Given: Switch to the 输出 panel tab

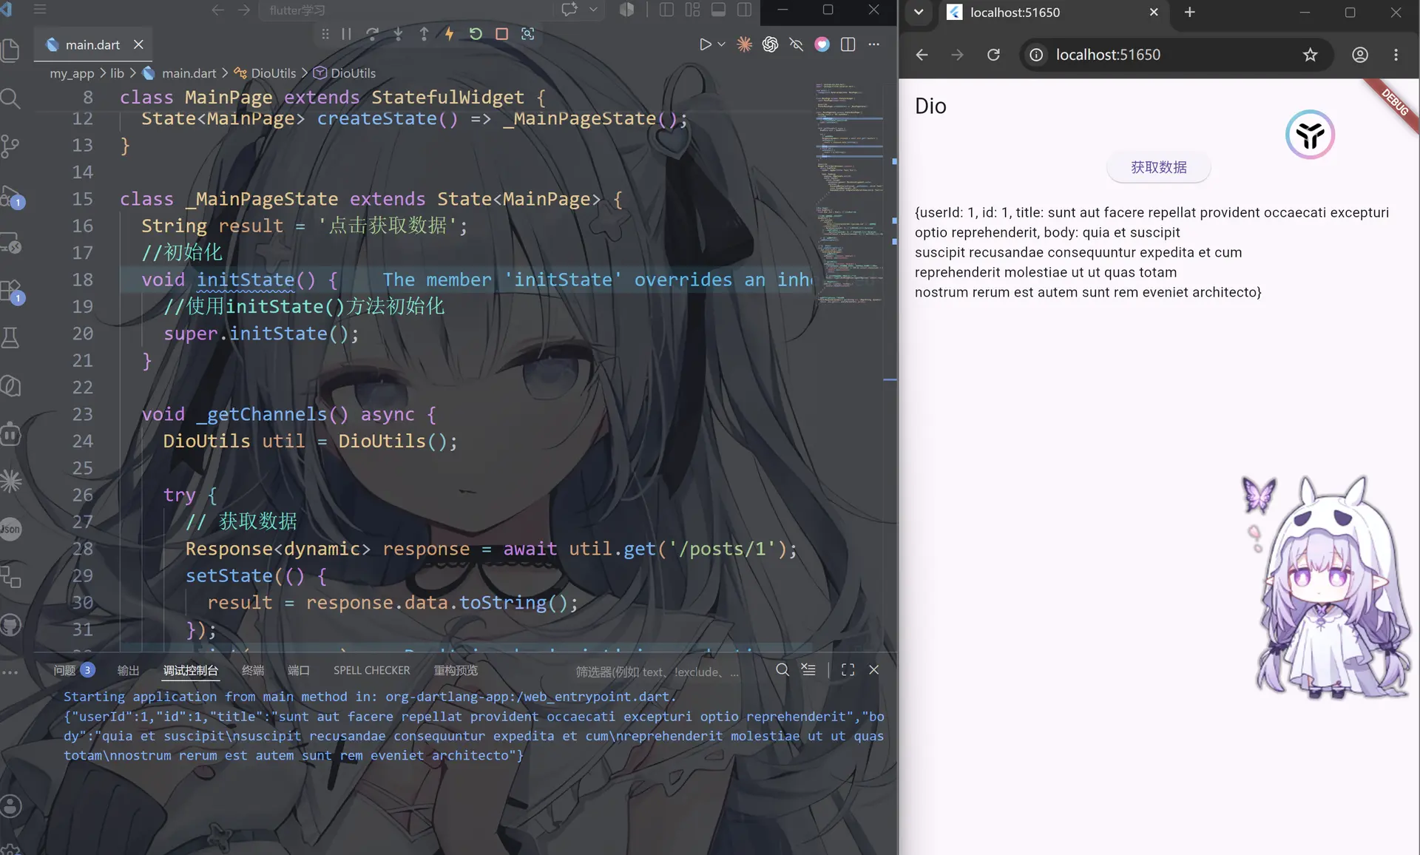Looking at the screenshot, I should point(128,670).
